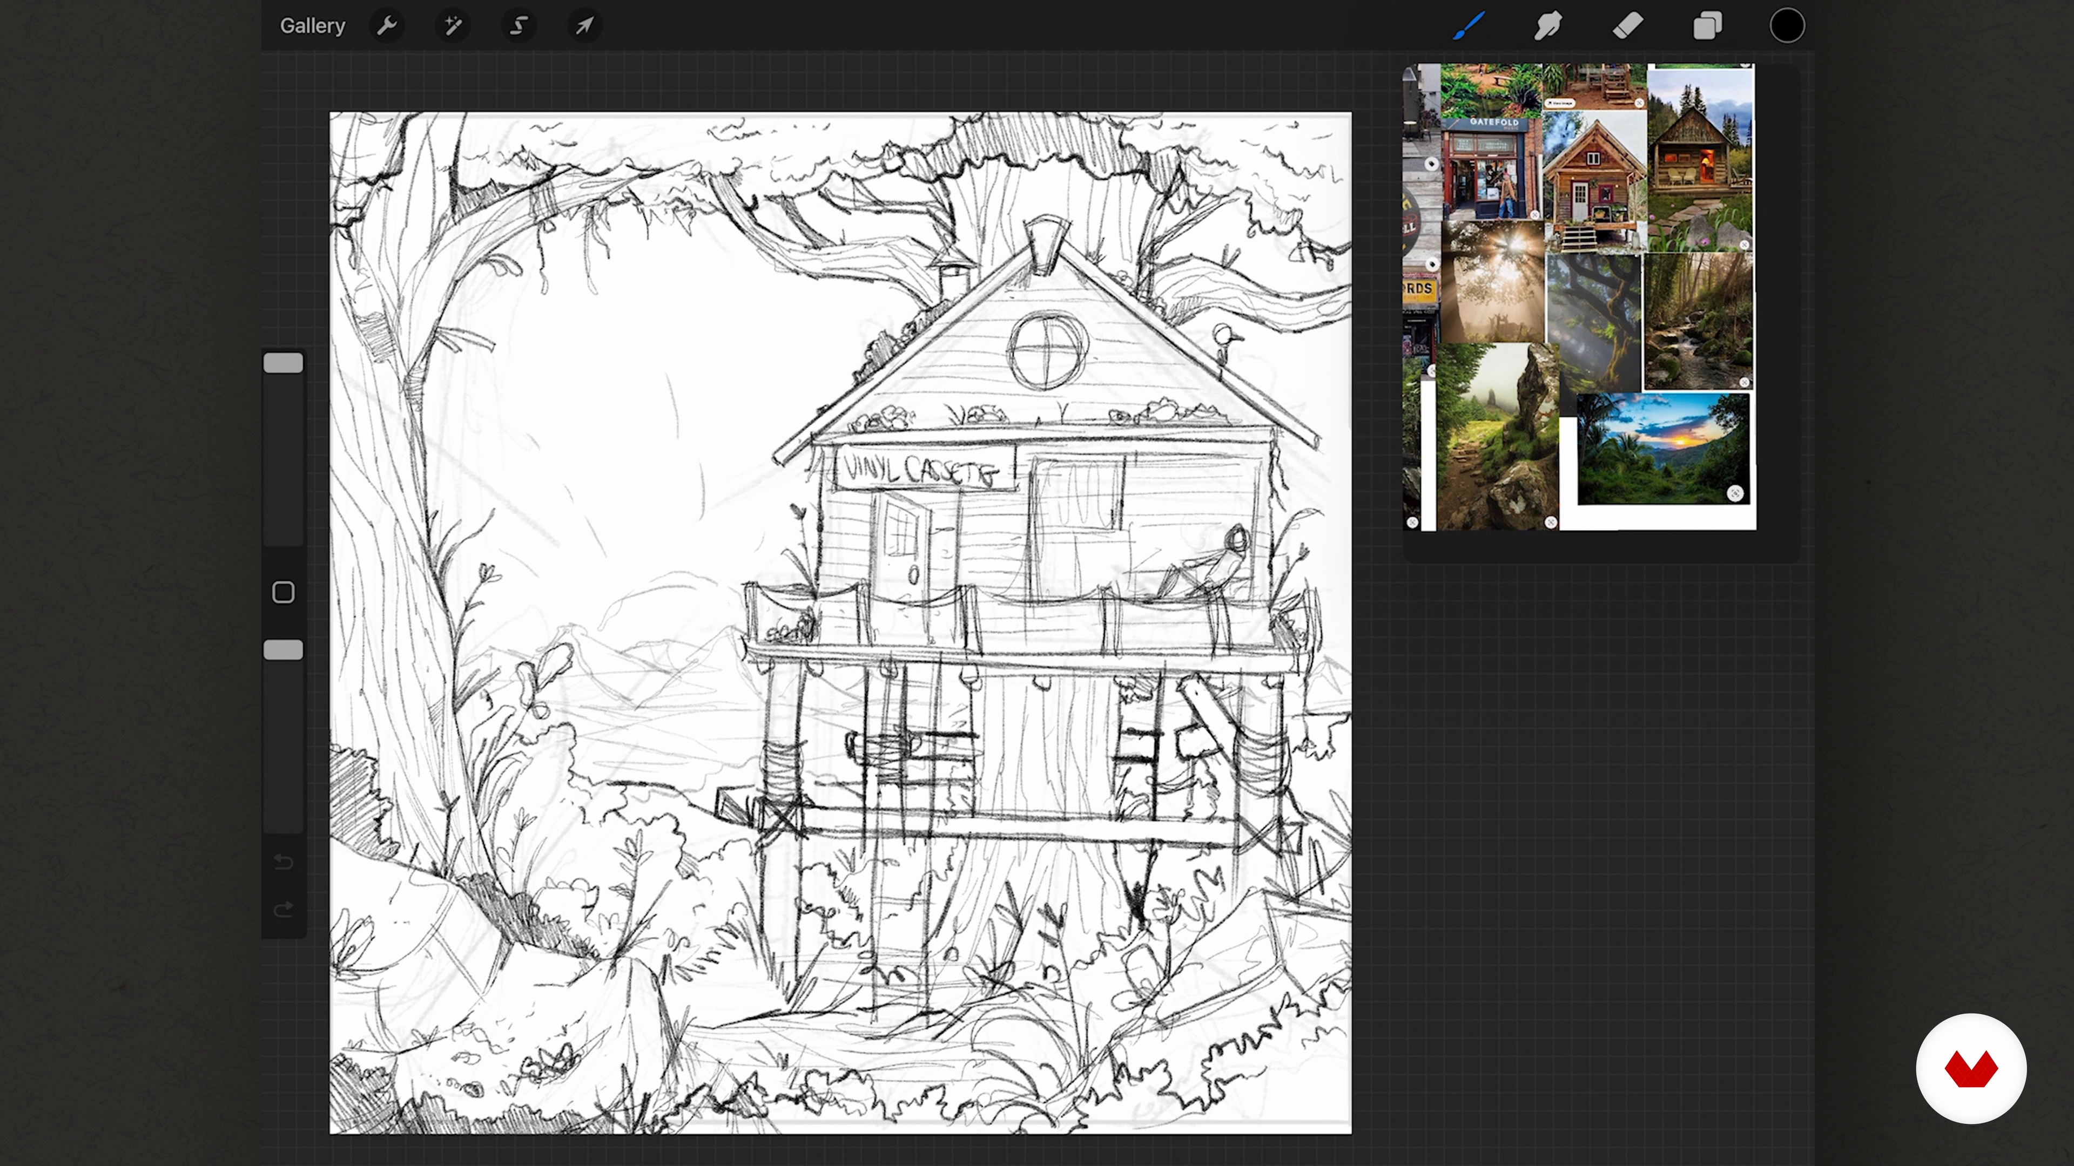Open the Actions wrench menu
This screenshot has height=1166, width=2074.
pyautogui.click(x=387, y=26)
